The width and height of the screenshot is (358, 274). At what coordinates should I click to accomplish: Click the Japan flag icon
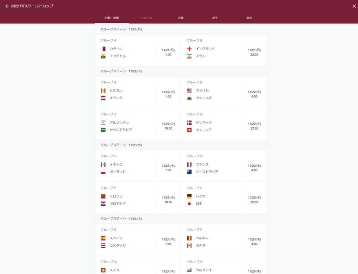coord(189,204)
